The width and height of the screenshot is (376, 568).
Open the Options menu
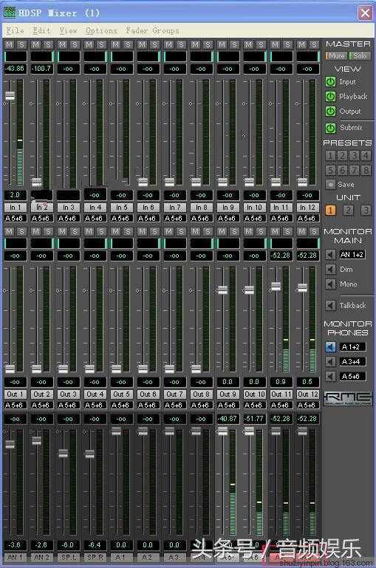[x=101, y=31]
